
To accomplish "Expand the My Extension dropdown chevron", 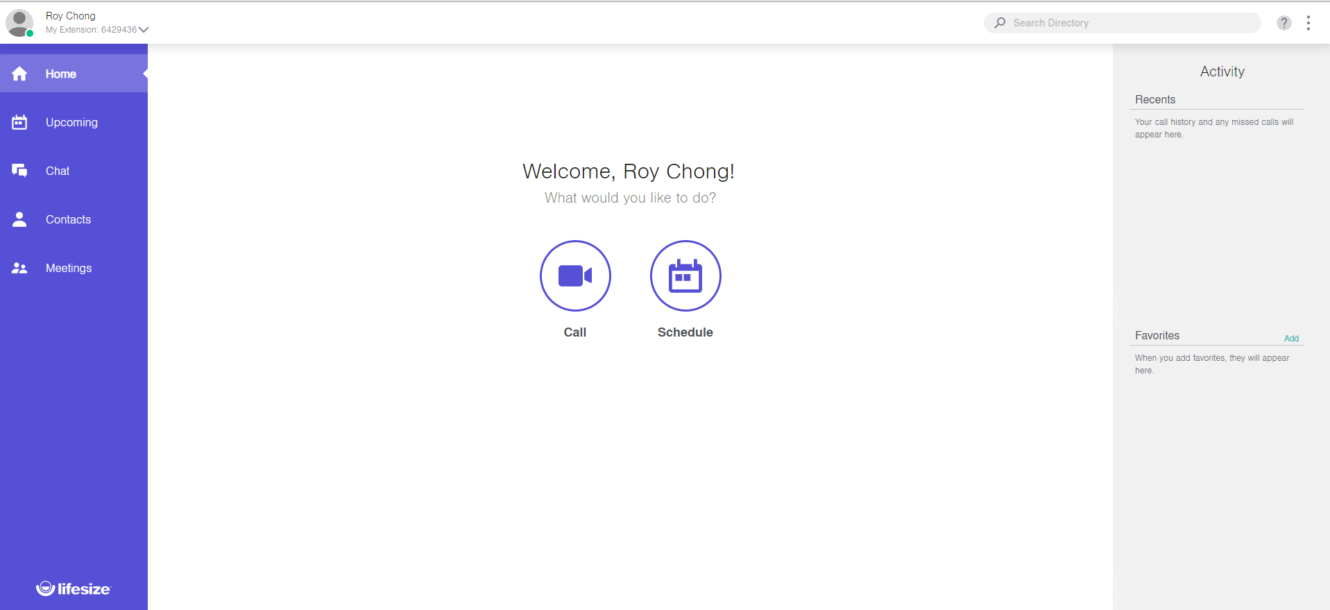I will 144,30.
